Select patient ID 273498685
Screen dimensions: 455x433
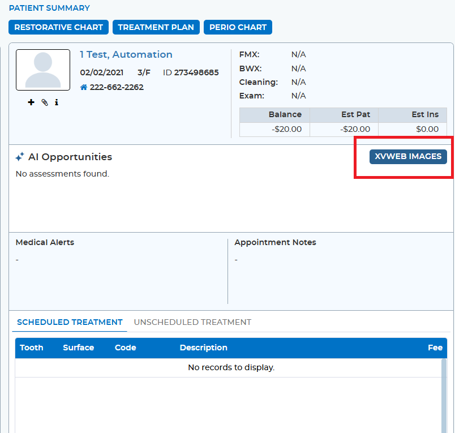[x=196, y=72]
